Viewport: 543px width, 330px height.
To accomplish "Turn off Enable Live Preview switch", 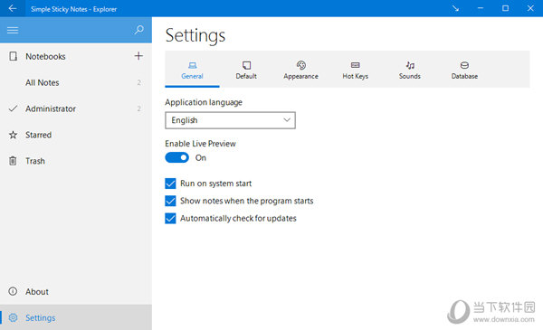I will pos(177,157).
